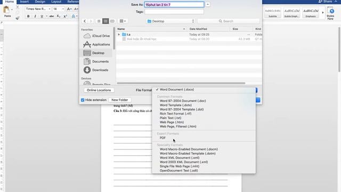Click the Search field in dialog
The image size is (341, 192).
coord(229,21)
